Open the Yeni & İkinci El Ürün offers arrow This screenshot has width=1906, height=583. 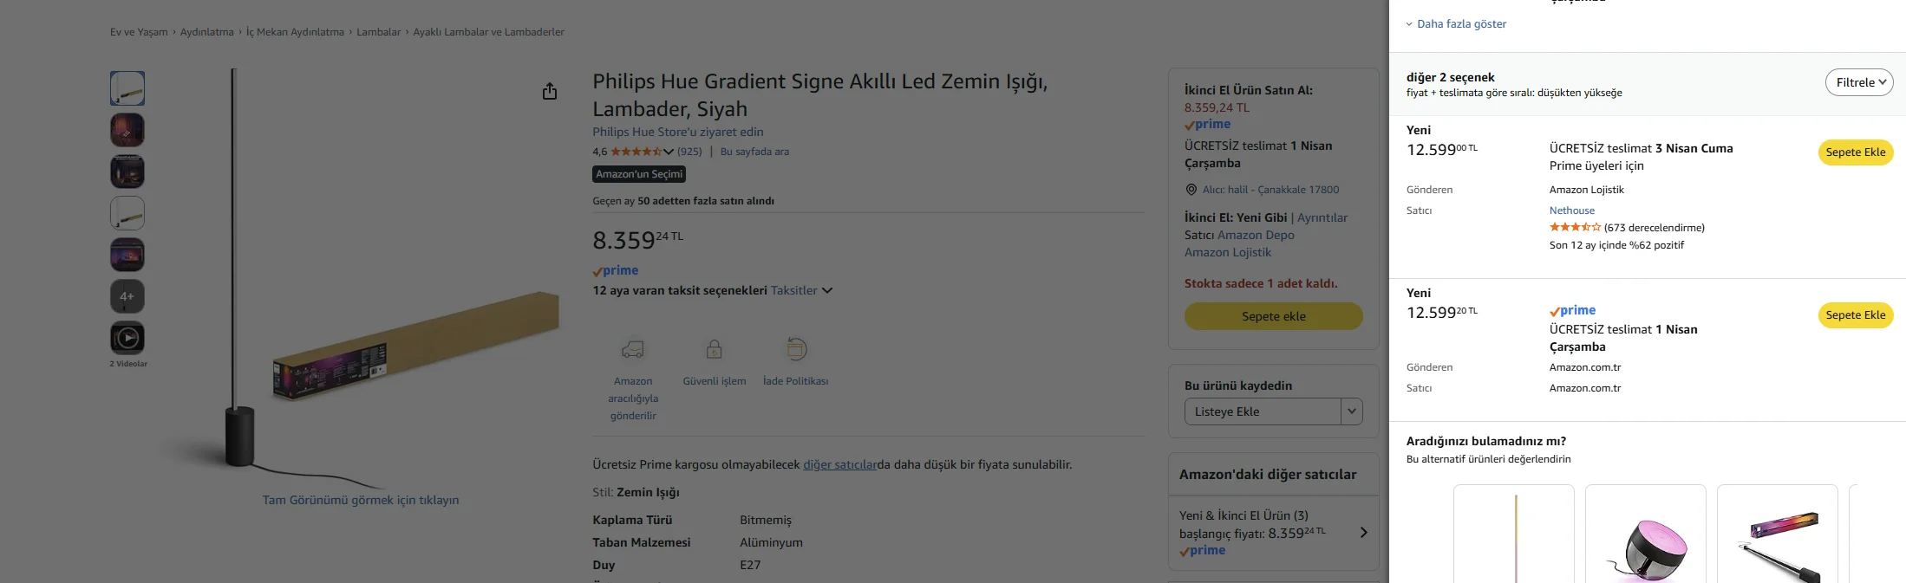click(x=1363, y=533)
